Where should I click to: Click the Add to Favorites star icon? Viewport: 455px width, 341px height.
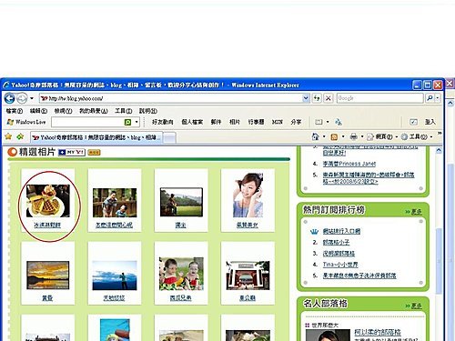(20, 136)
